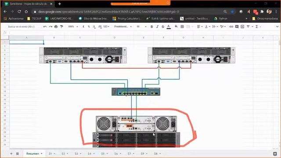Open the text color picker

[x=169, y=27]
